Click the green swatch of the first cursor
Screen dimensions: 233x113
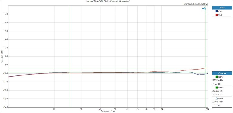tap(217, 77)
